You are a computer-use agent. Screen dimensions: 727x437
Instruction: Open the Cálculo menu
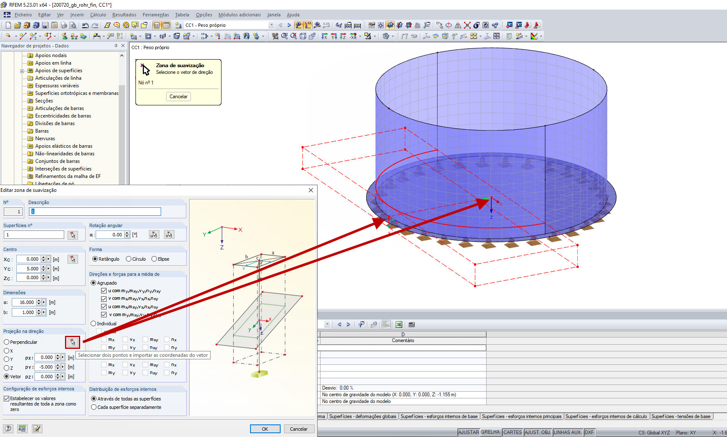click(x=98, y=15)
